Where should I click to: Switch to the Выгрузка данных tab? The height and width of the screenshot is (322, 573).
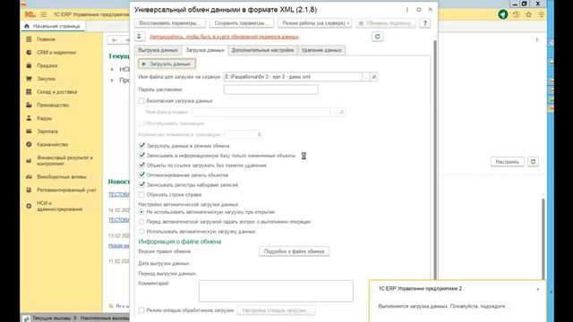[x=158, y=50]
